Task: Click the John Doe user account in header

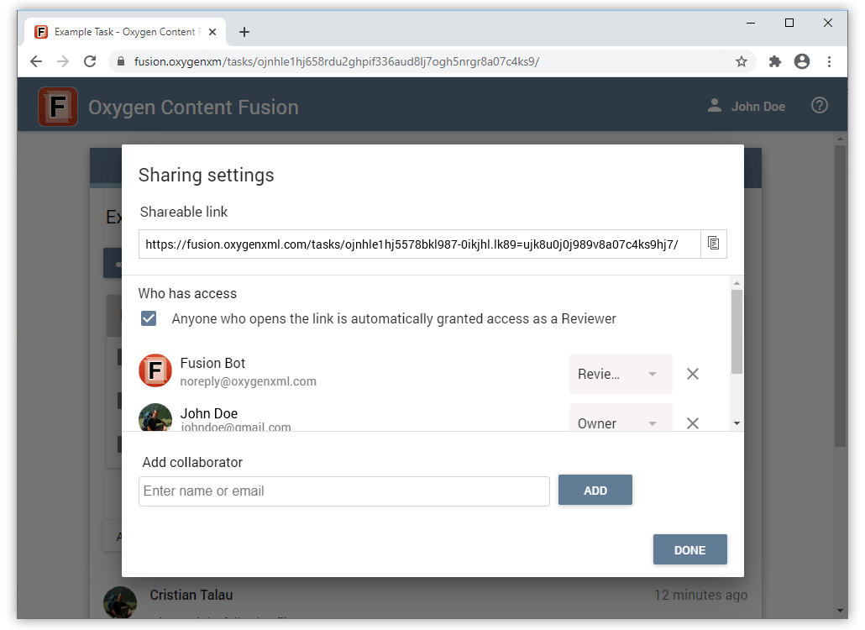Action: coord(747,106)
